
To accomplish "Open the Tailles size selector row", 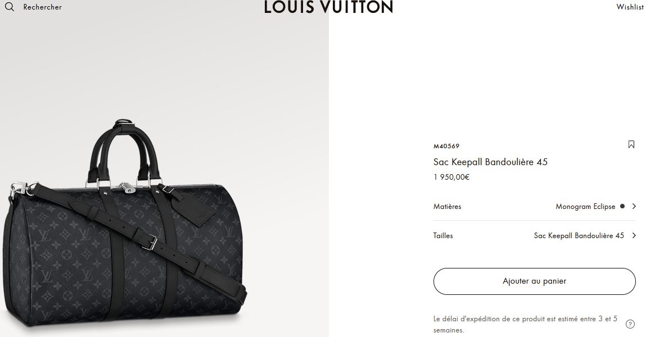I will 534,236.
